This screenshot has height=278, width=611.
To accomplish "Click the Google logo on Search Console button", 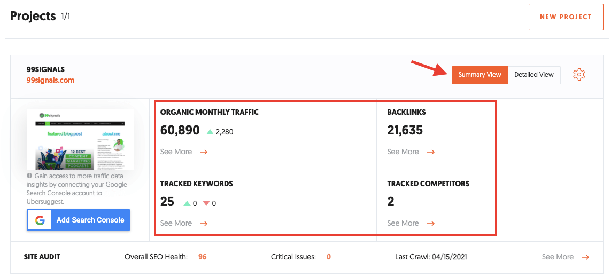I will click(40, 220).
